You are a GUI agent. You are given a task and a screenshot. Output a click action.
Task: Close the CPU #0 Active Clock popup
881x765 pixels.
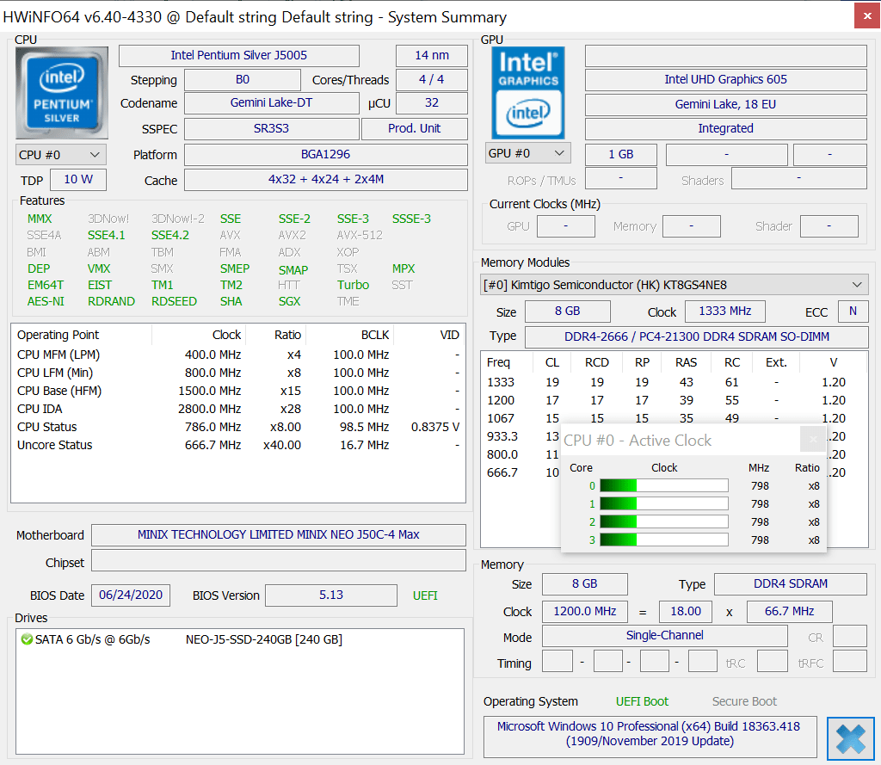pyautogui.click(x=812, y=441)
